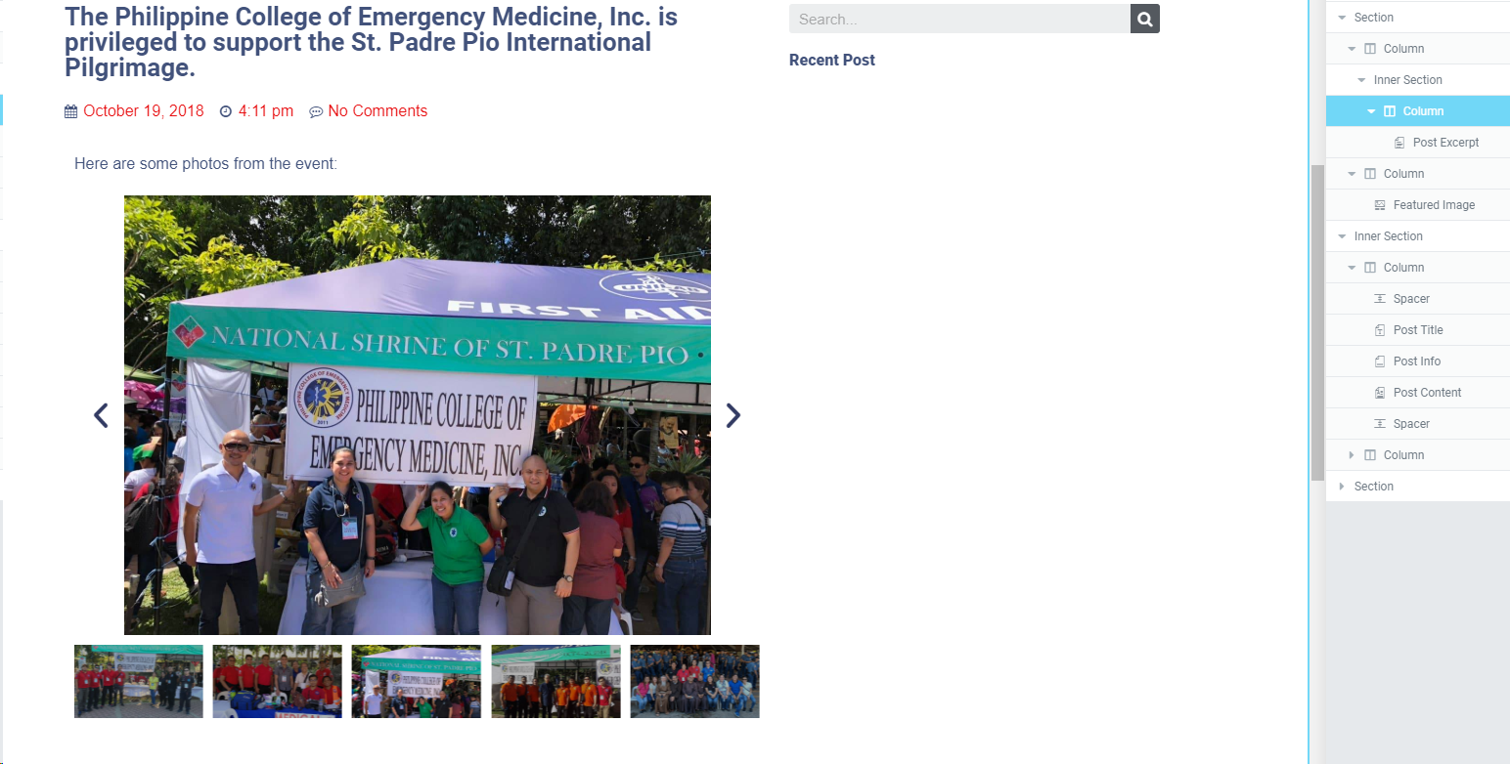Go to previous carousel photo arrow
1510x764 pixels.
coord(101,415)
